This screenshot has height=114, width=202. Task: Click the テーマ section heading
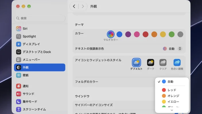pyautogui.click(x=79, y=25)
